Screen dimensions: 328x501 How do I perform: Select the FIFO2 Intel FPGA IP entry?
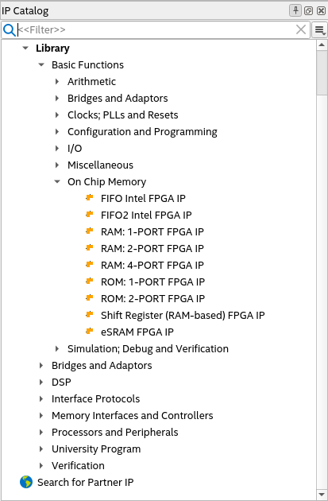(x=146, y=215)
